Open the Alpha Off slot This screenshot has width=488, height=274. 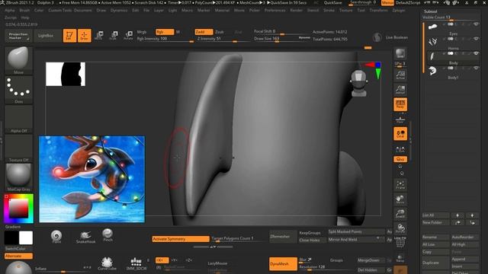pos(18,119)
